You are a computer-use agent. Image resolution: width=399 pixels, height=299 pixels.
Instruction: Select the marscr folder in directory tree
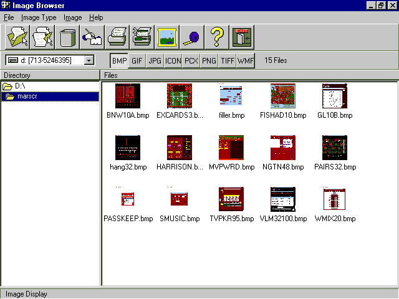click(27, 96)
